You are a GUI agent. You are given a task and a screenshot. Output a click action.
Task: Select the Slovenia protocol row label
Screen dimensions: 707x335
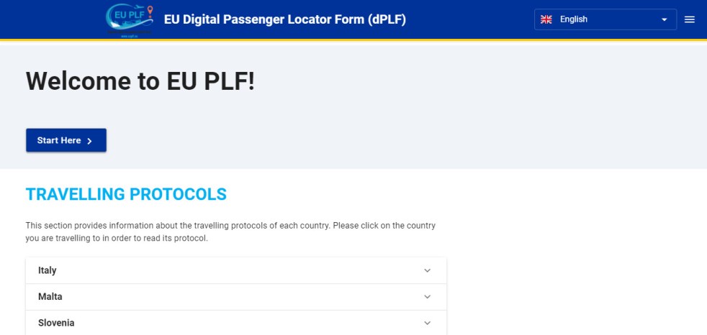(56, 323)
